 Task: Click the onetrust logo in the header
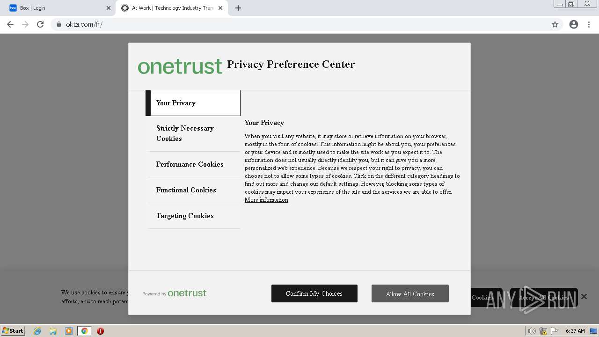(180, 66)
